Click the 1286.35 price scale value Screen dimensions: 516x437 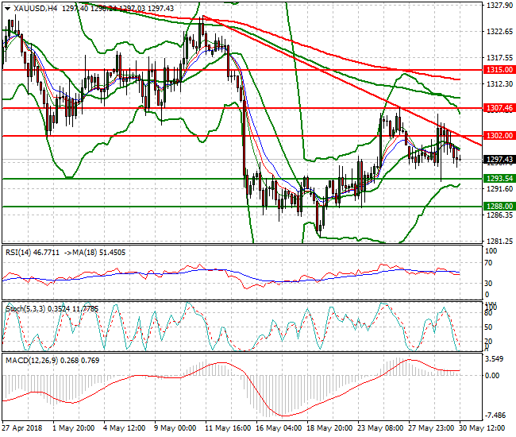(x=499, y=215)
